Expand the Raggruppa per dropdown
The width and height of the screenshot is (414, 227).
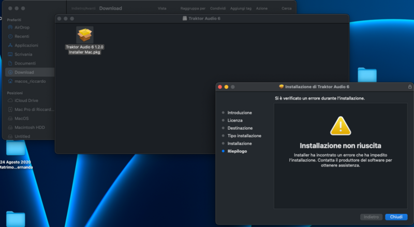pos(193,9)
